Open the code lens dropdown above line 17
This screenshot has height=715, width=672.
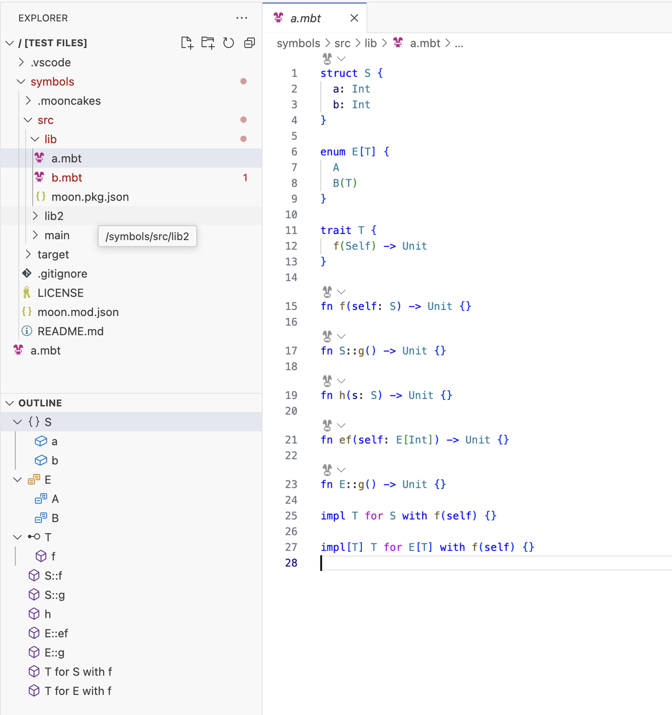(341, 336)
